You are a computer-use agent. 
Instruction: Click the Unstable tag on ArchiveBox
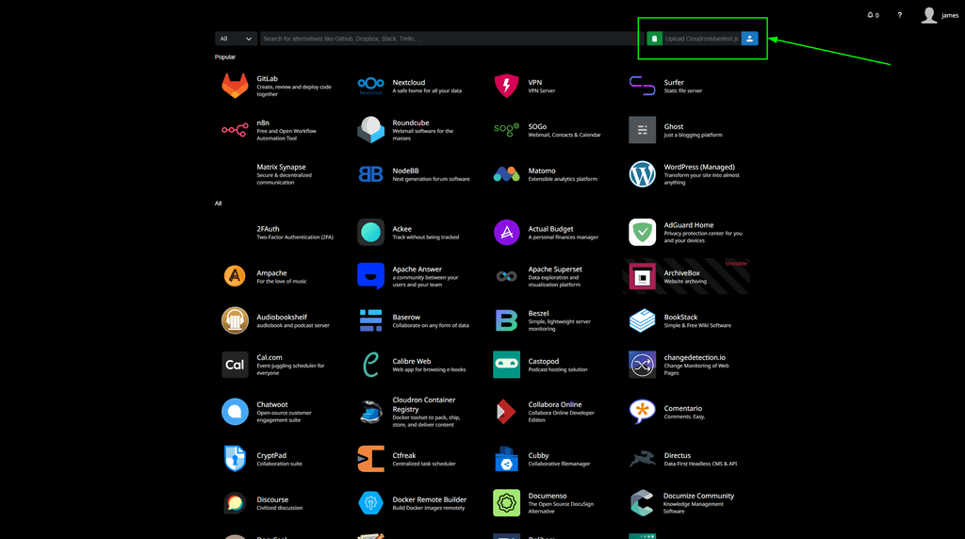pyautogui.click(x=736, y=263)
